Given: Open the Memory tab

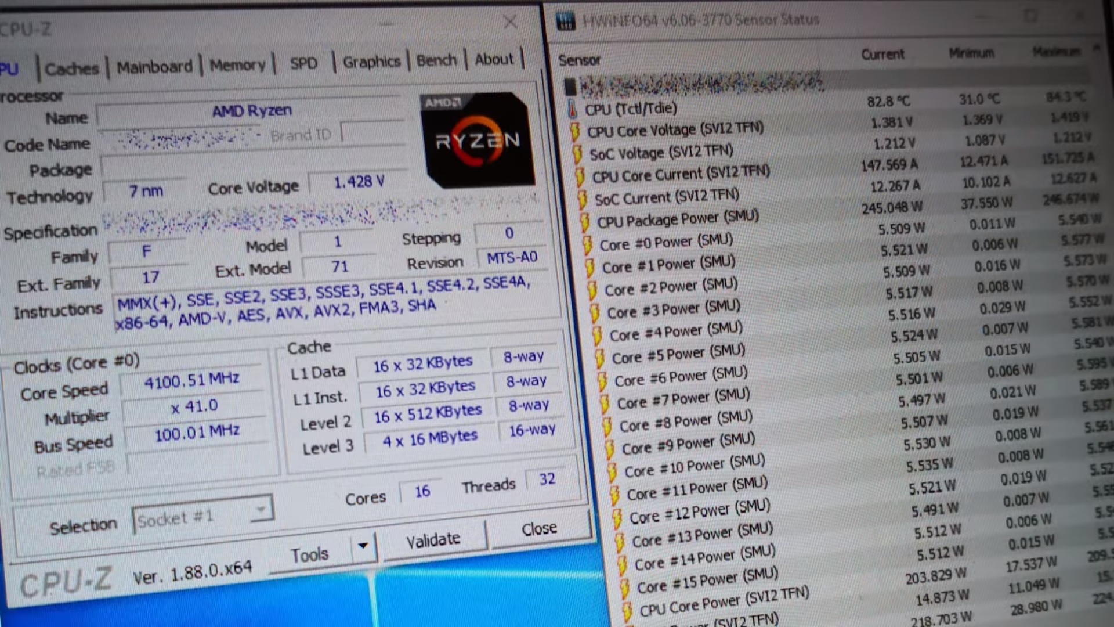Looking at the screenshot, I should click(237, 65).
